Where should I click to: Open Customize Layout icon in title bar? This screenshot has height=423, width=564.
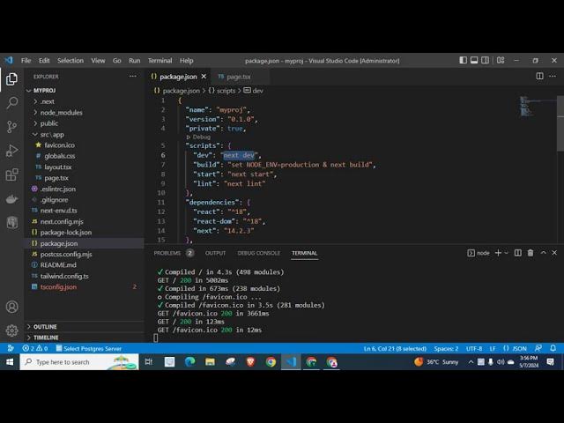click(501, 61)
